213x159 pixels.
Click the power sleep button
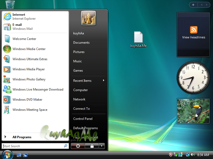[78, 146]
